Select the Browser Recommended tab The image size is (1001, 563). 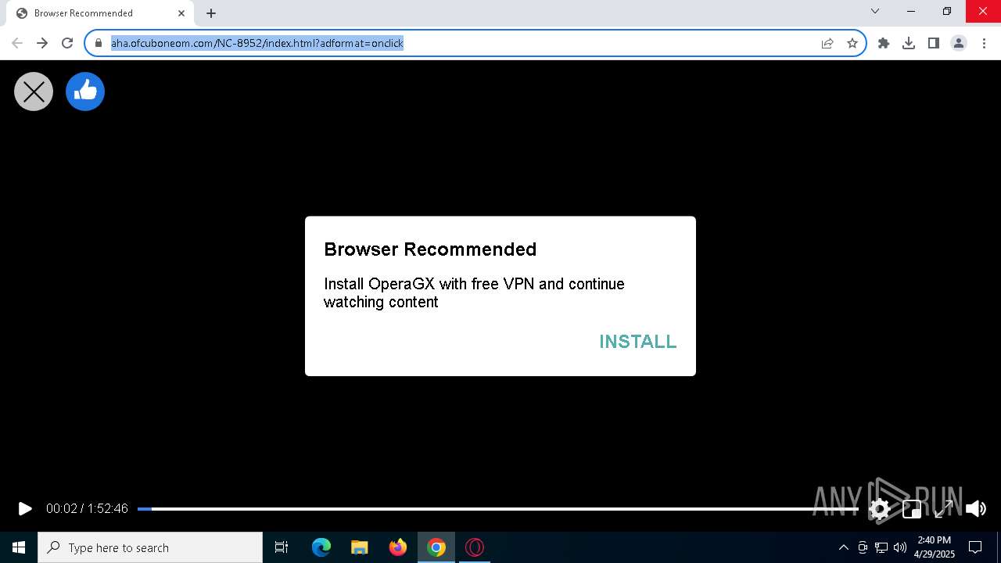click(99, 13)
